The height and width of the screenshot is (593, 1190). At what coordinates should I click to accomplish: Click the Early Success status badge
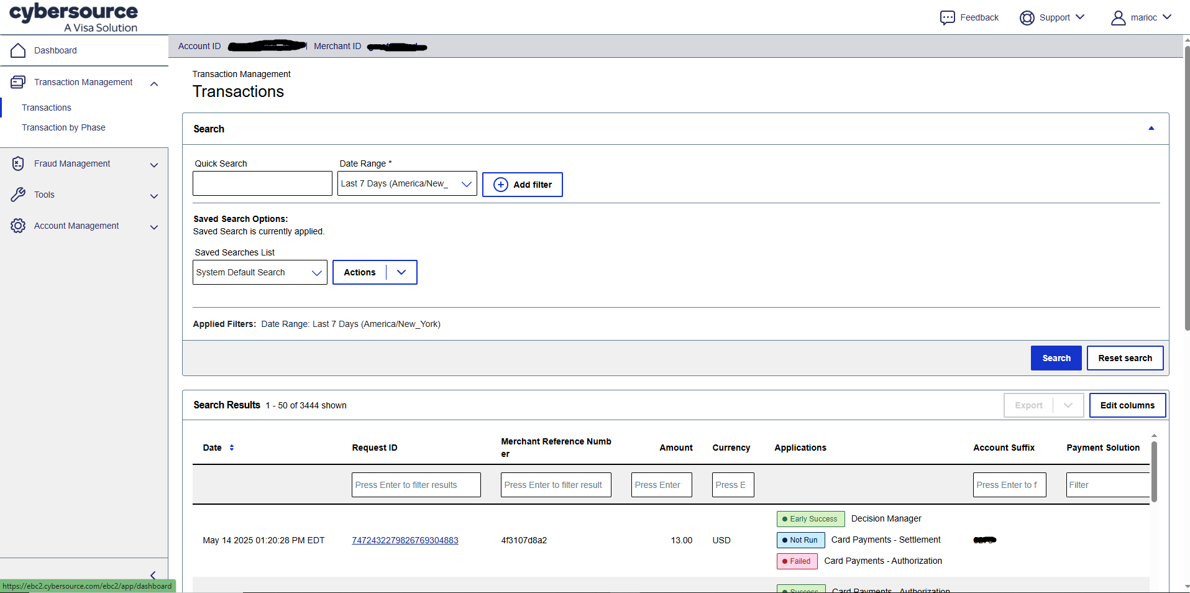pyautogui.click(x=810, y=518)
